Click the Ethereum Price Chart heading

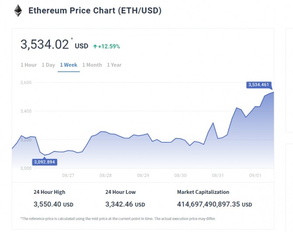click(95, 11)
